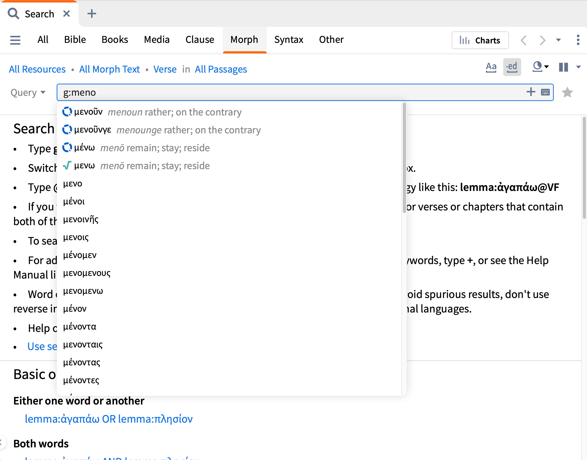This screenshot has width=587, height=460.
Task: Toggle Match case (Aa)
Action: pos(491,67)
